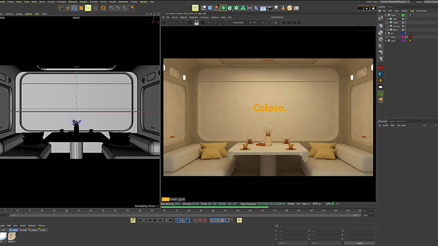Select the Table object in Object Manager
The image size is (438, 246).
pyautogui.click(x=395, y=22)
